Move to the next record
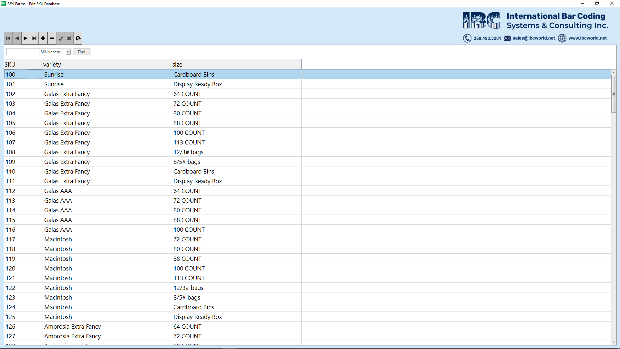620x349 pixels. coord(26,38)
